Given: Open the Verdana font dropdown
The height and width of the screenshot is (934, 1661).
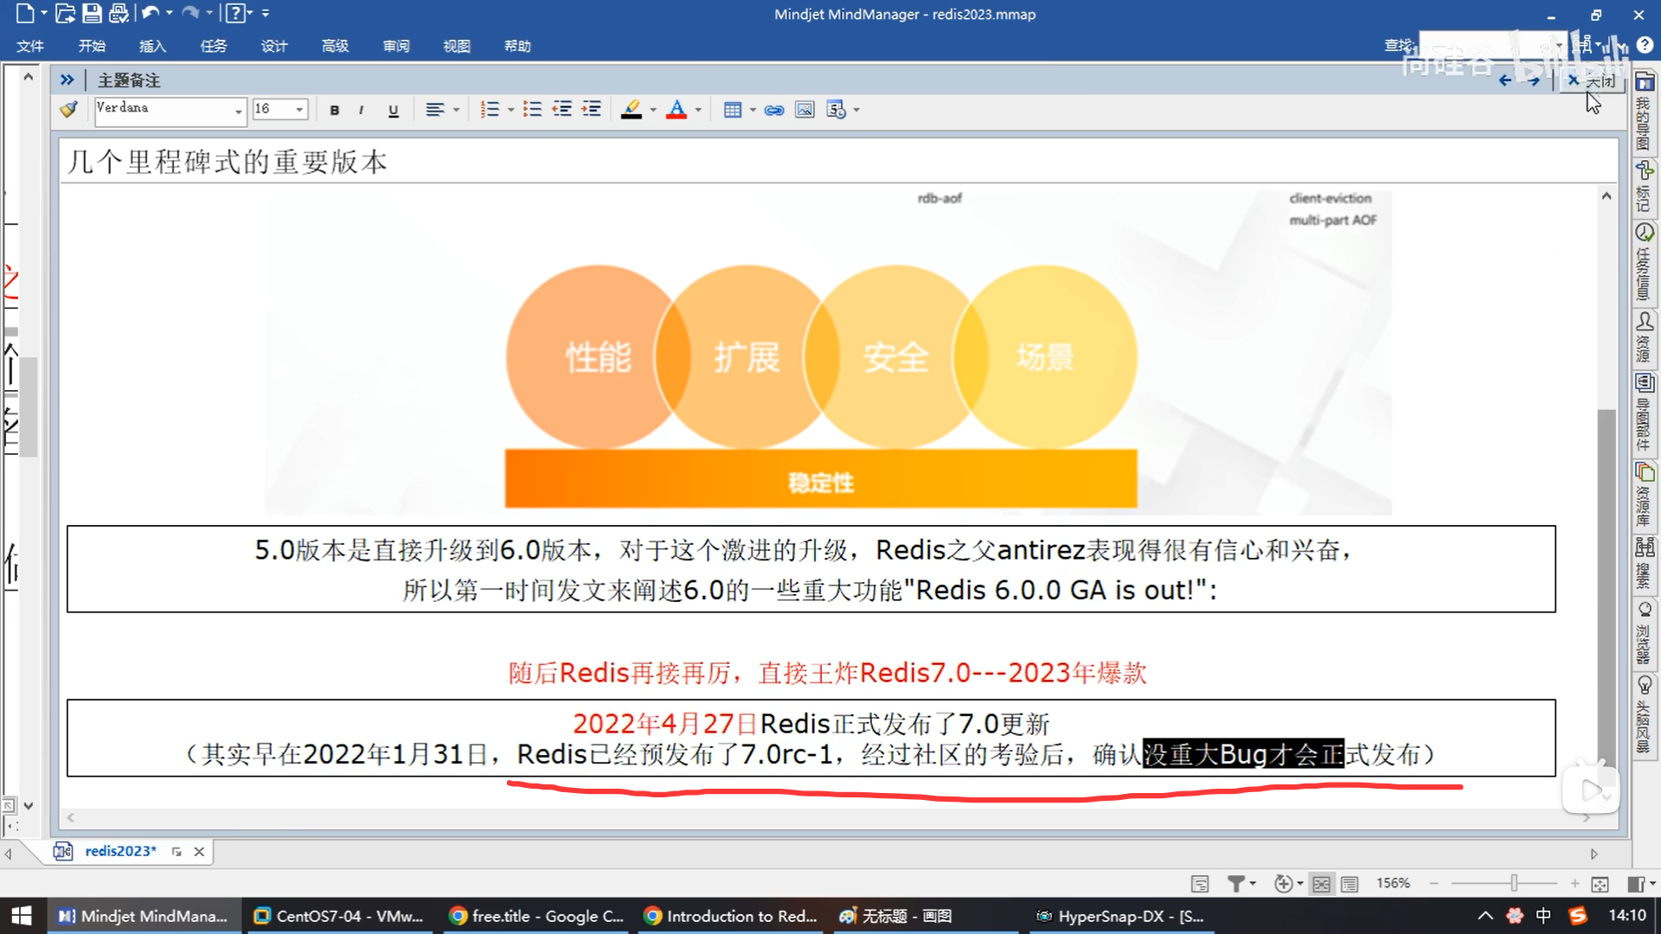Looking at the screenshot, I should coord(238,110).
